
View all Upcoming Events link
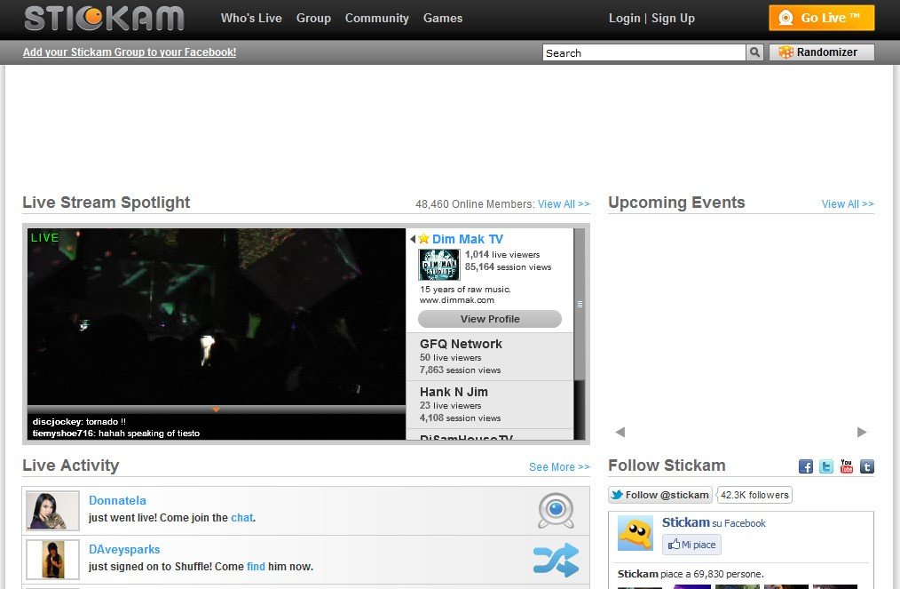click(x=848, y=204)
